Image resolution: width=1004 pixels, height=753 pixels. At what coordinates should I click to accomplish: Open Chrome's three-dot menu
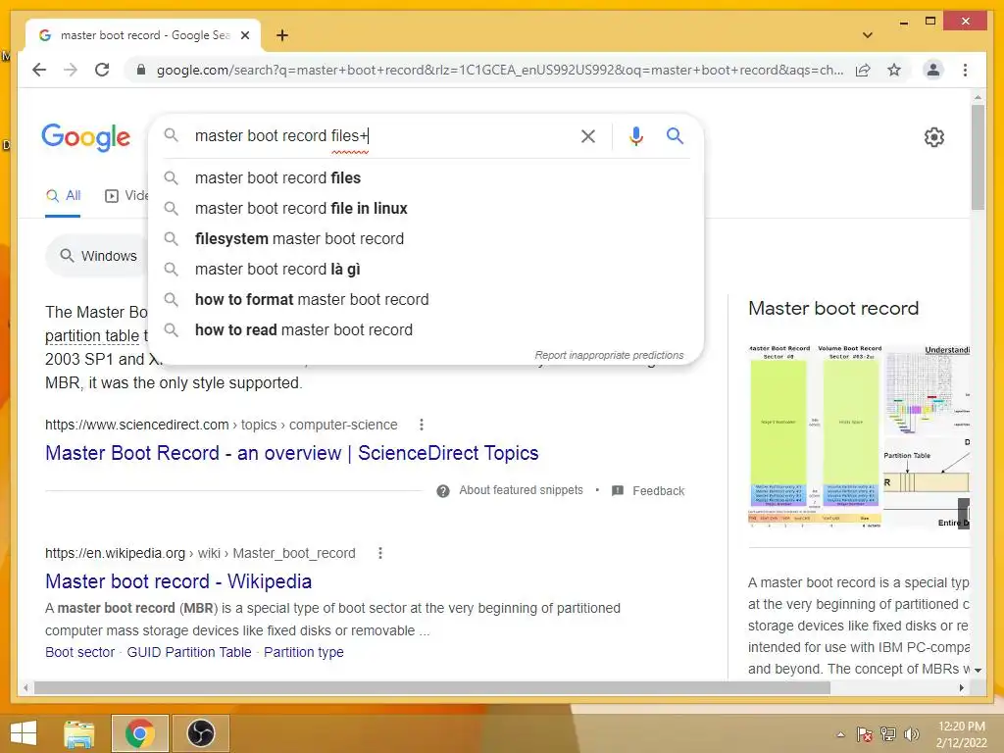tap(965, 70)
